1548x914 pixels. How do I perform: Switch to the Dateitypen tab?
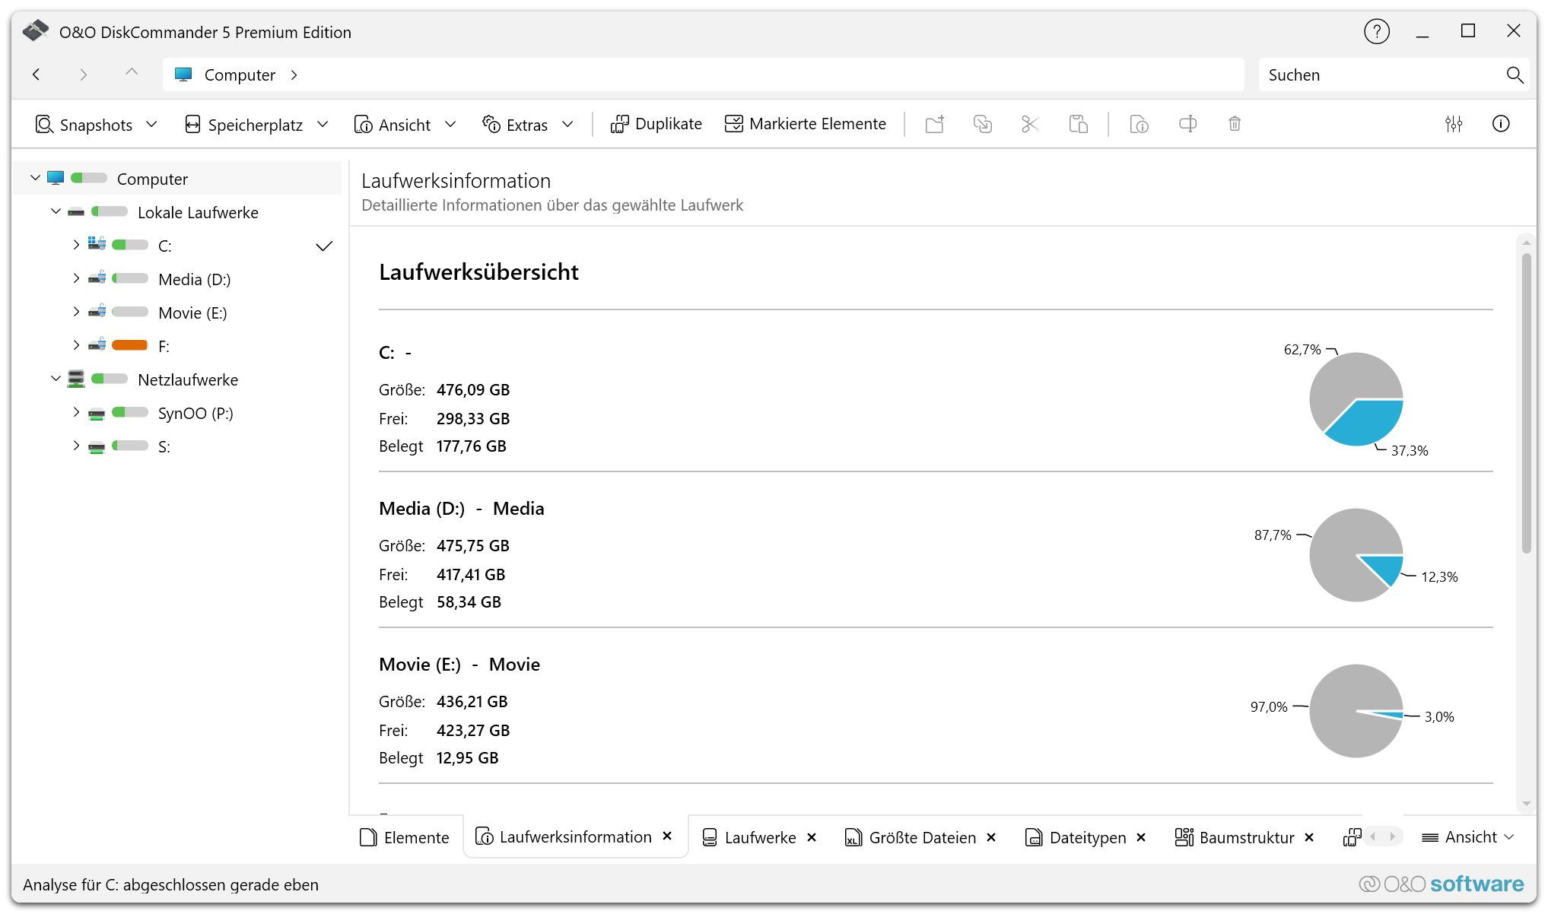click(x=1087, y=837)
